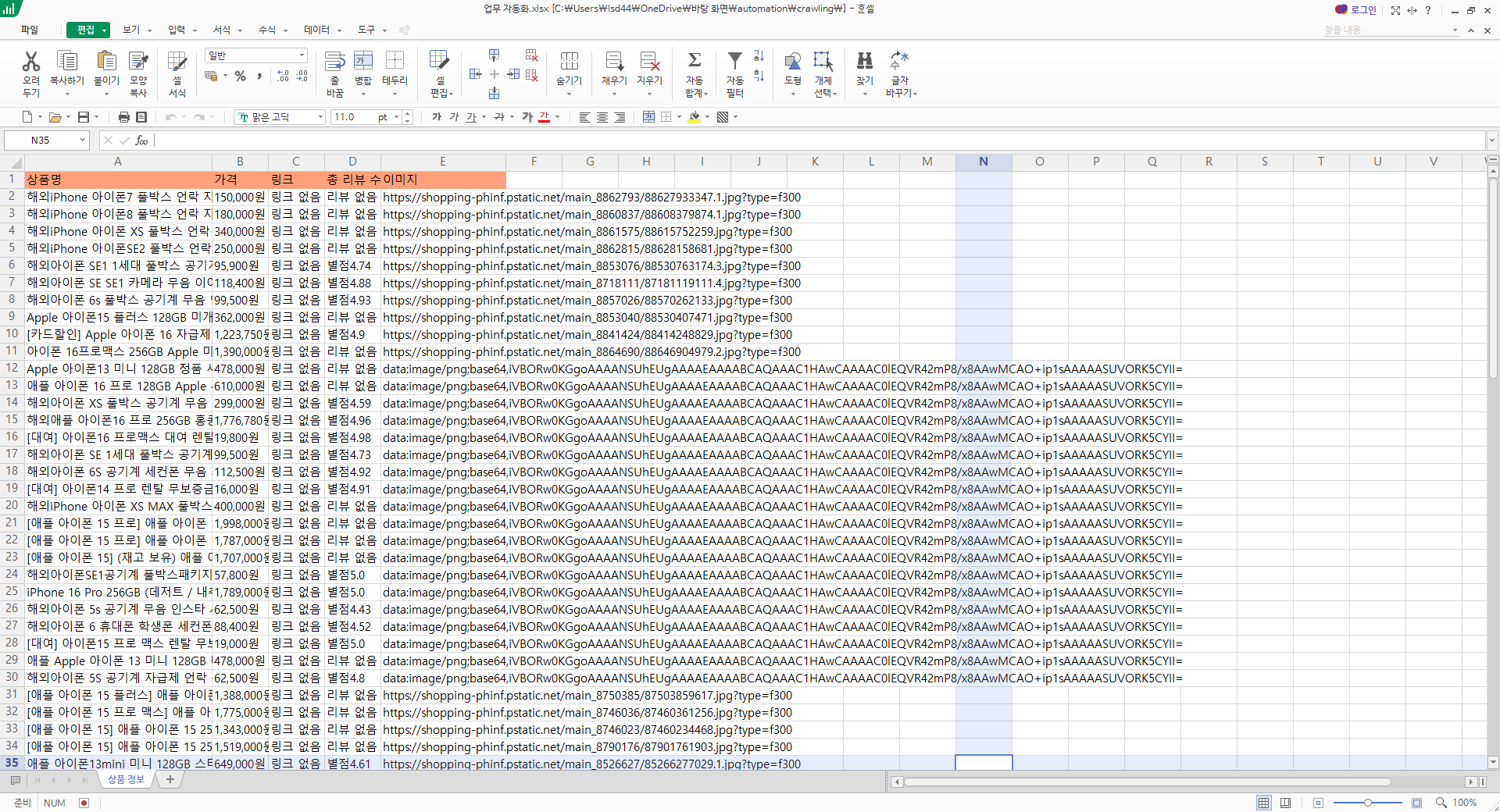Image resolution: width=1500 pixels, height=812 pixels.
Task: Expand the underline style dropdown arrow
Action: pos(484,117)
